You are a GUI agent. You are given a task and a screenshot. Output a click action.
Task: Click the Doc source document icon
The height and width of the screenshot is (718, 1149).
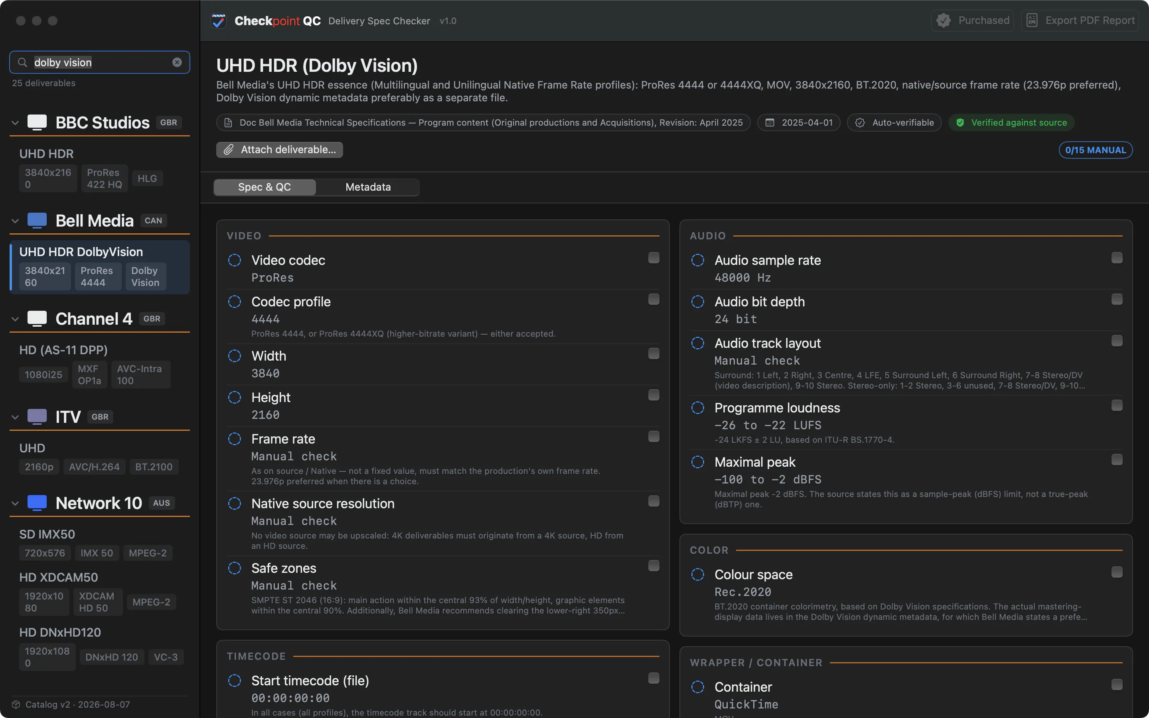point(228,122)
